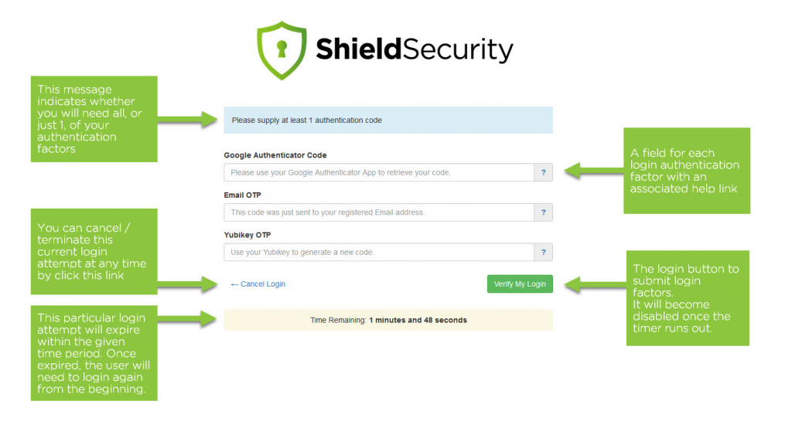Click the Google Authenticator Code label
This screenshot has width=792, height=445.
pos(275,155)
